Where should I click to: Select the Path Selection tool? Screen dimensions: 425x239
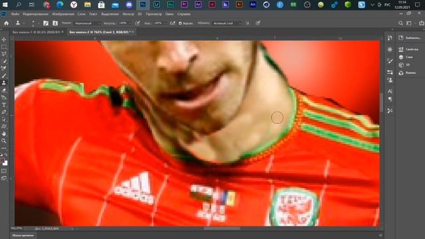(x=4, y=119)
